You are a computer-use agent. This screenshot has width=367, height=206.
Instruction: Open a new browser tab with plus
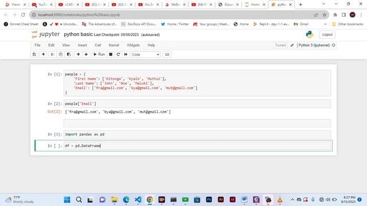coord(300,5)
